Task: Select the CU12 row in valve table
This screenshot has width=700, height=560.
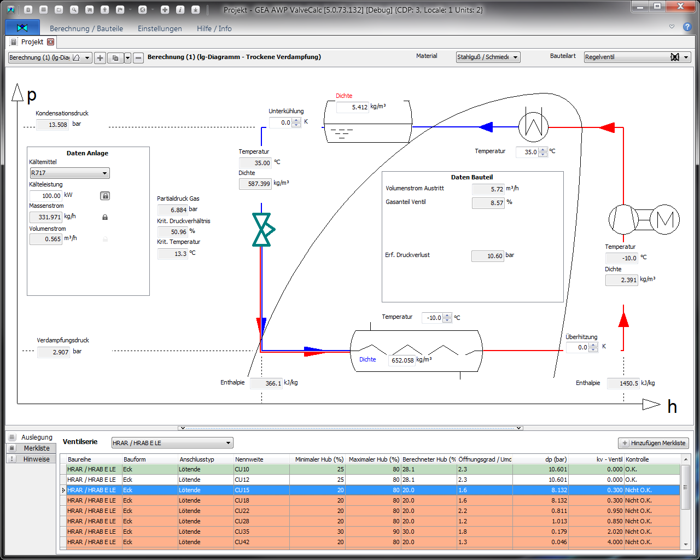Action: [x=370, y=480]
